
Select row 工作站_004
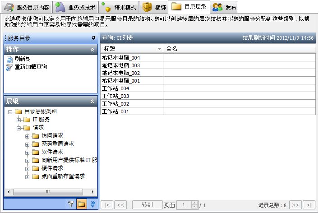click(x=208, y=88)
